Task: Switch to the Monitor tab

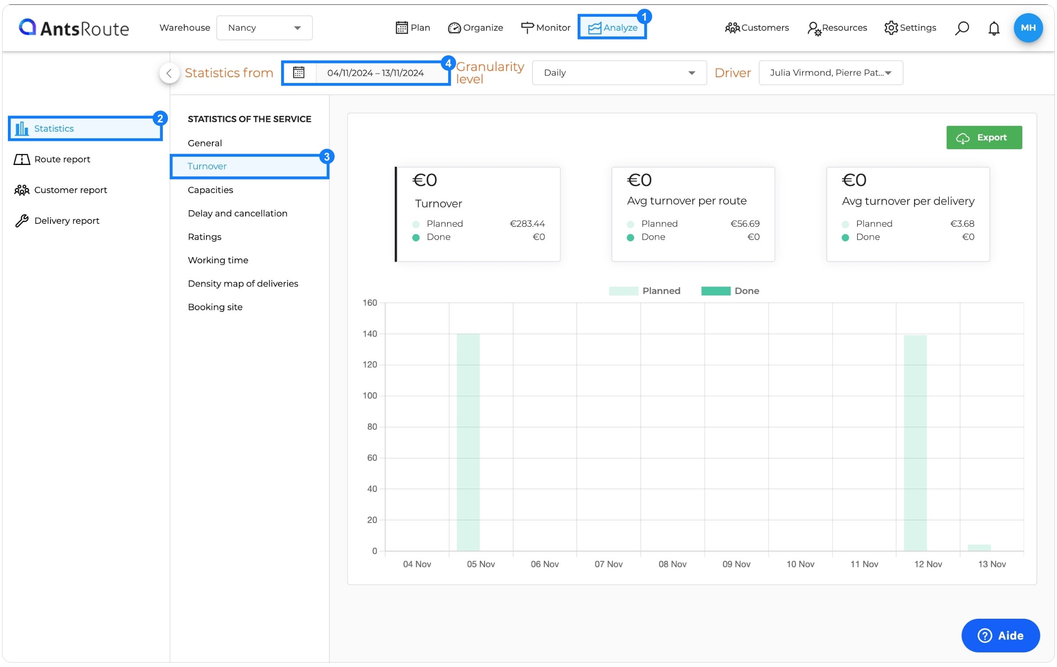Action: (546, 28)
